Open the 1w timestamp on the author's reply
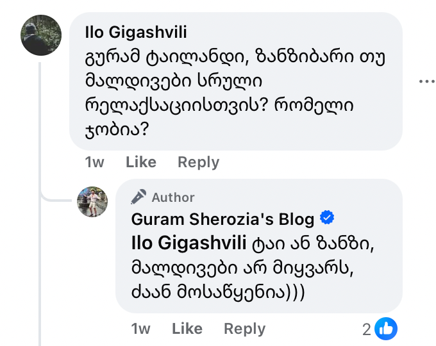The height and width of the screenshot is (346, 436). [x=140, y=329]
